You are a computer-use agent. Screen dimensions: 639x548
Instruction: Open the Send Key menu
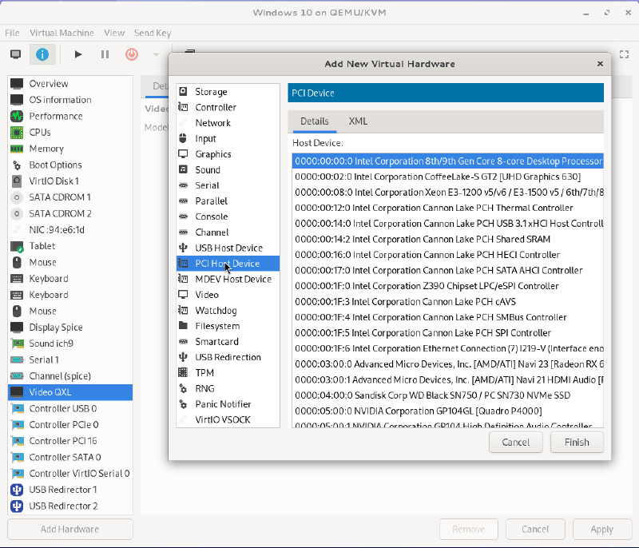(x=153, y=33)
